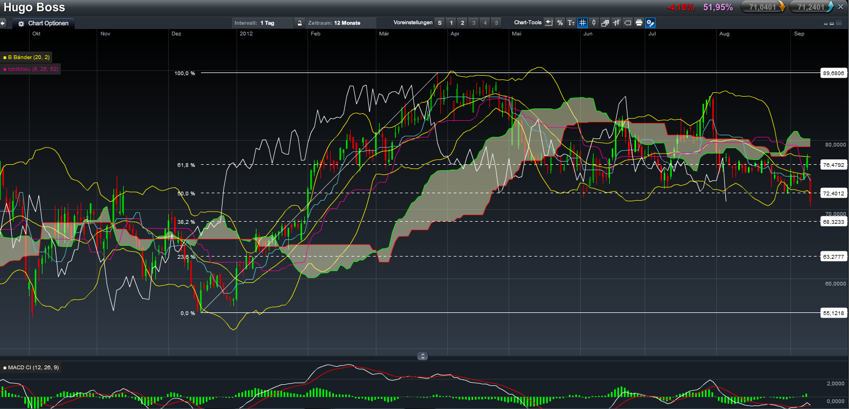
Task: Click the Apr marker on the time axis
Action: click(x=455, y=34)
